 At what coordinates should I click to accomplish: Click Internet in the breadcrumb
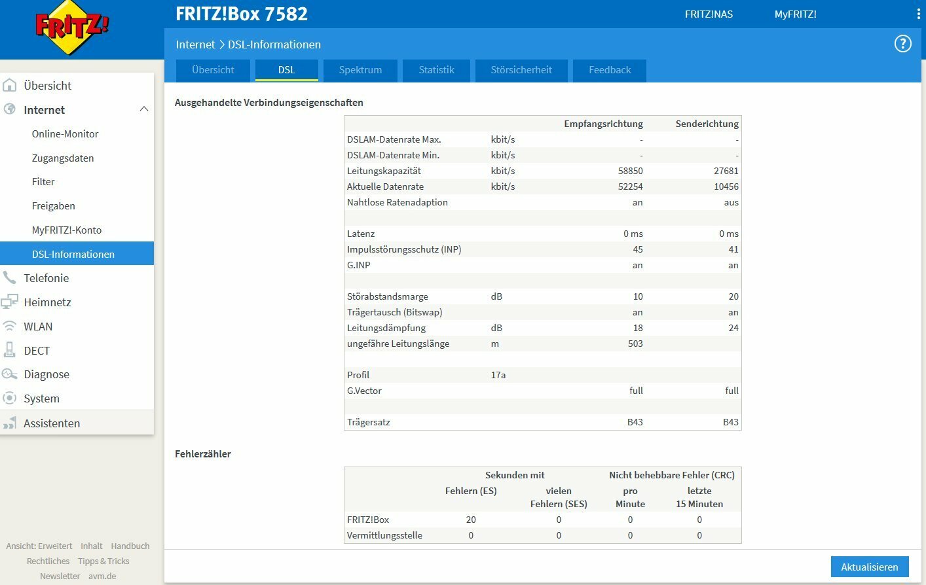(x=195, y=44)
